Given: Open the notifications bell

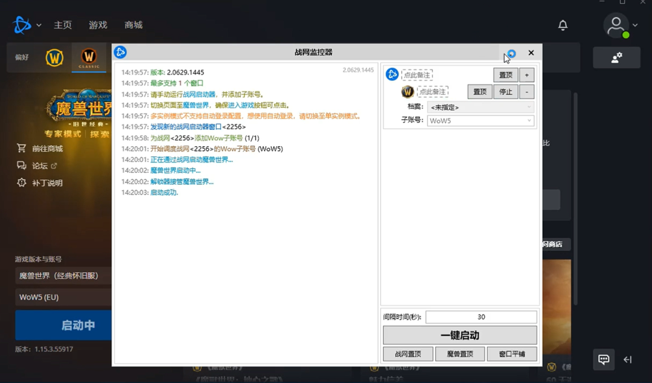Looking at the screenshot, I should (x=563, y=25).
